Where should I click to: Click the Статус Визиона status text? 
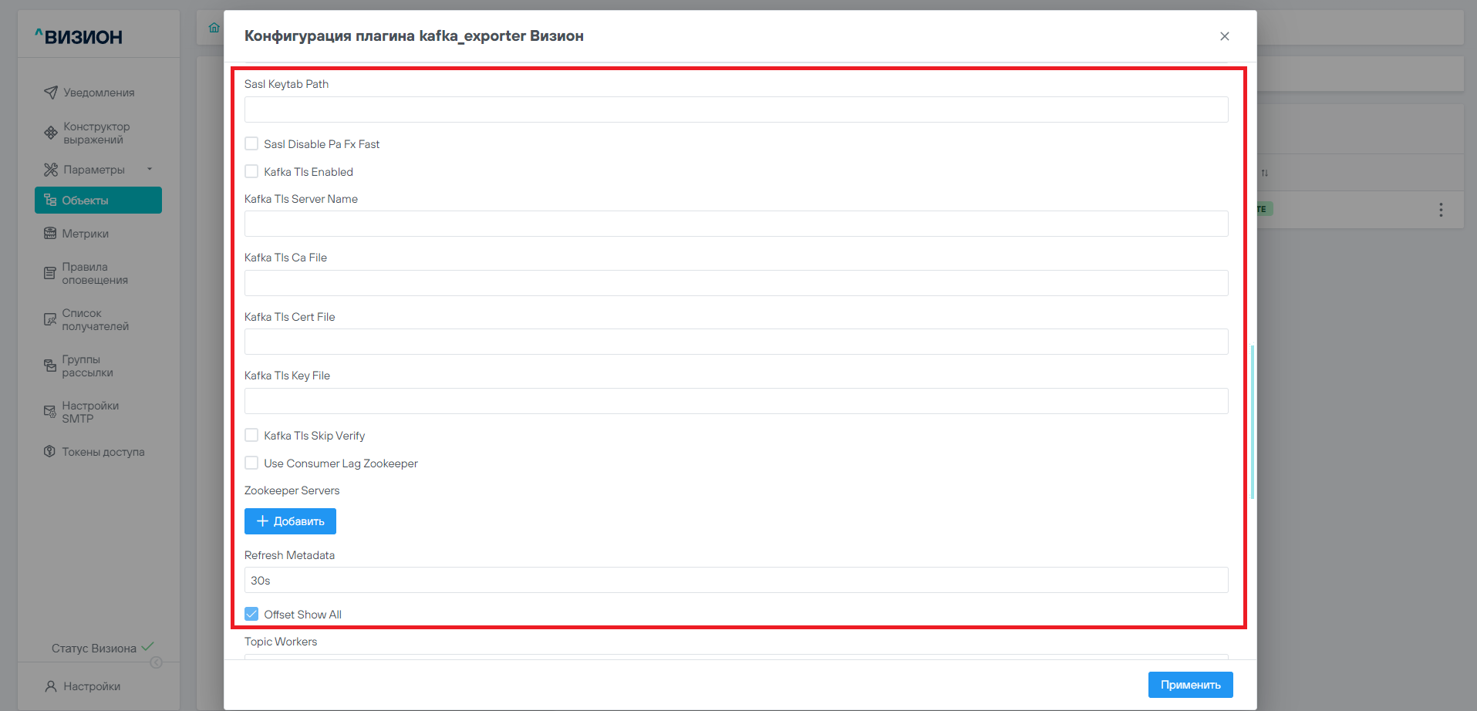tap(94, 649)
